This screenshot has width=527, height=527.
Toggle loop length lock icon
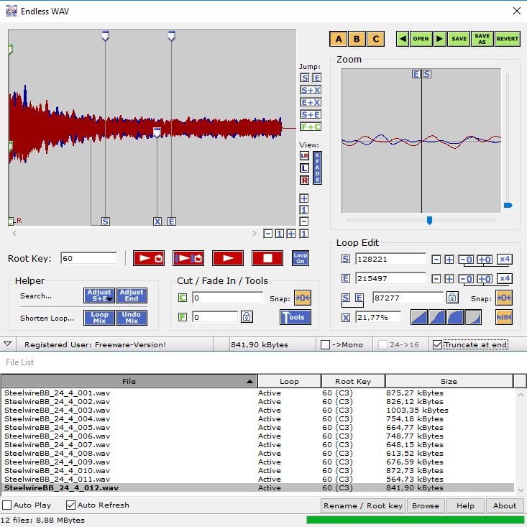(452, 298)
